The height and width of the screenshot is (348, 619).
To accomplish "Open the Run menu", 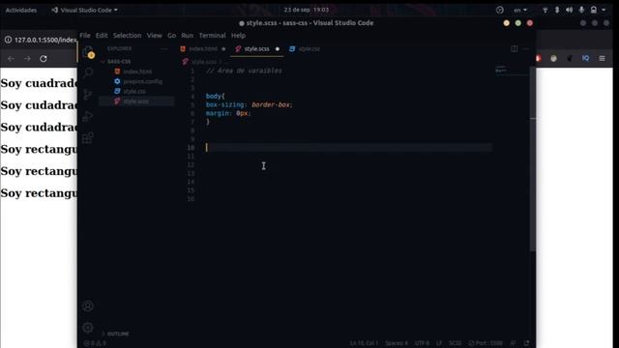I will (187, 36).
